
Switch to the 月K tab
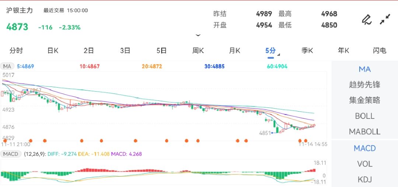(x=234, y=51)
